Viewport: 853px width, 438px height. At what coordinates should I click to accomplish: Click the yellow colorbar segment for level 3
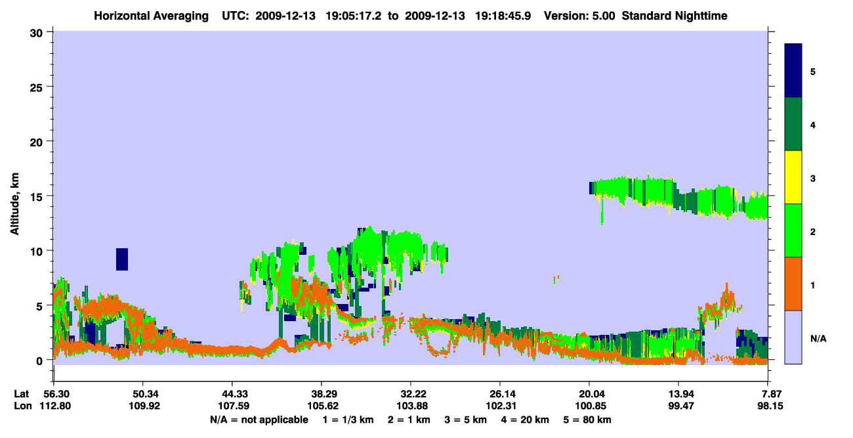[x=793, y=177]
